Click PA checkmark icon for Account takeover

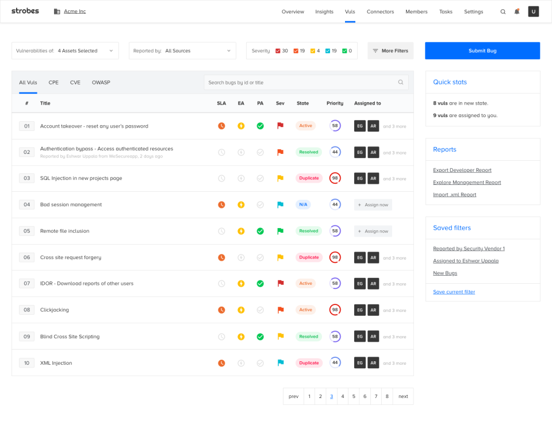(x=260, y=126)
